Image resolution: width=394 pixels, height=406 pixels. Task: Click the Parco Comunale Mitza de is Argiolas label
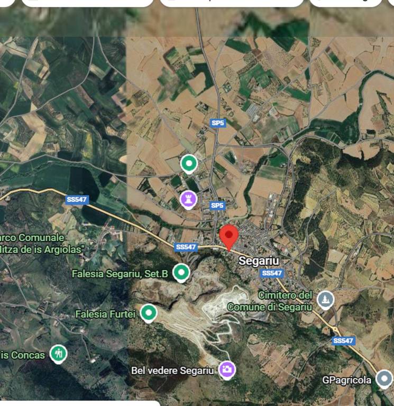[x=41, y=243]
